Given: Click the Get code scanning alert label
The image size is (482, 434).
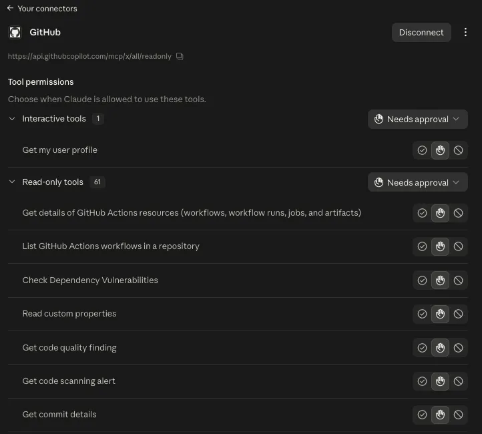Looking at the screenshot, I should coord(69,381).
